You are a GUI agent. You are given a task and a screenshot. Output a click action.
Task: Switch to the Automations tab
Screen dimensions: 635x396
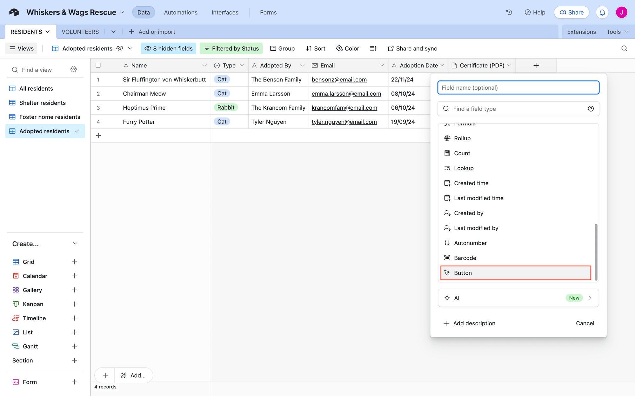tap(180, 12)
